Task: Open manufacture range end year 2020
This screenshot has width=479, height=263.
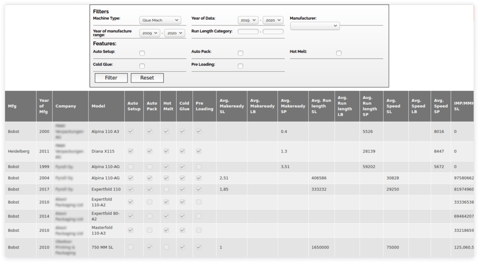Action: [175, 33]
